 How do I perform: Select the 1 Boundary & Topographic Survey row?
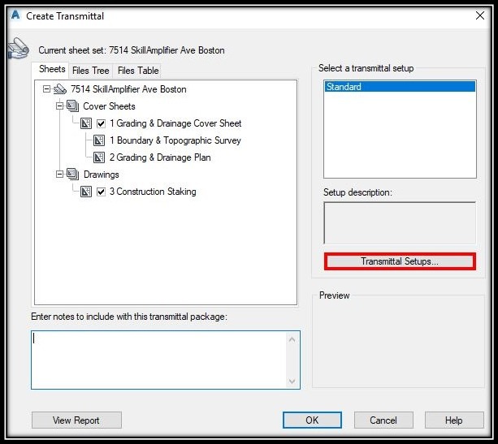pyautogui.click(x=175, y=140)
